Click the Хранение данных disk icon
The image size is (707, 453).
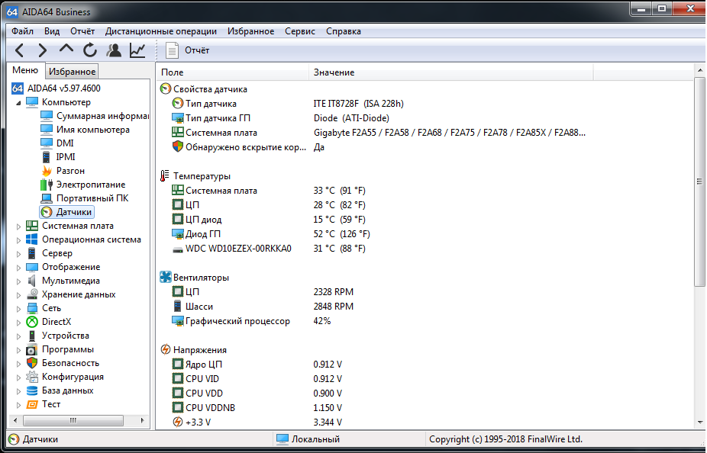pos(32,294)
